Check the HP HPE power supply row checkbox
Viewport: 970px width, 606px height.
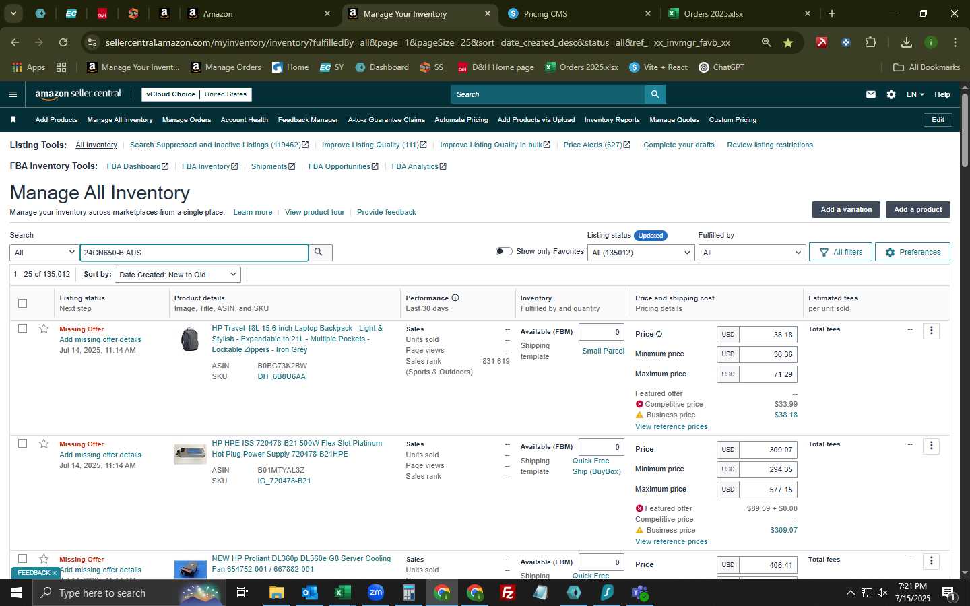point(22,444)
